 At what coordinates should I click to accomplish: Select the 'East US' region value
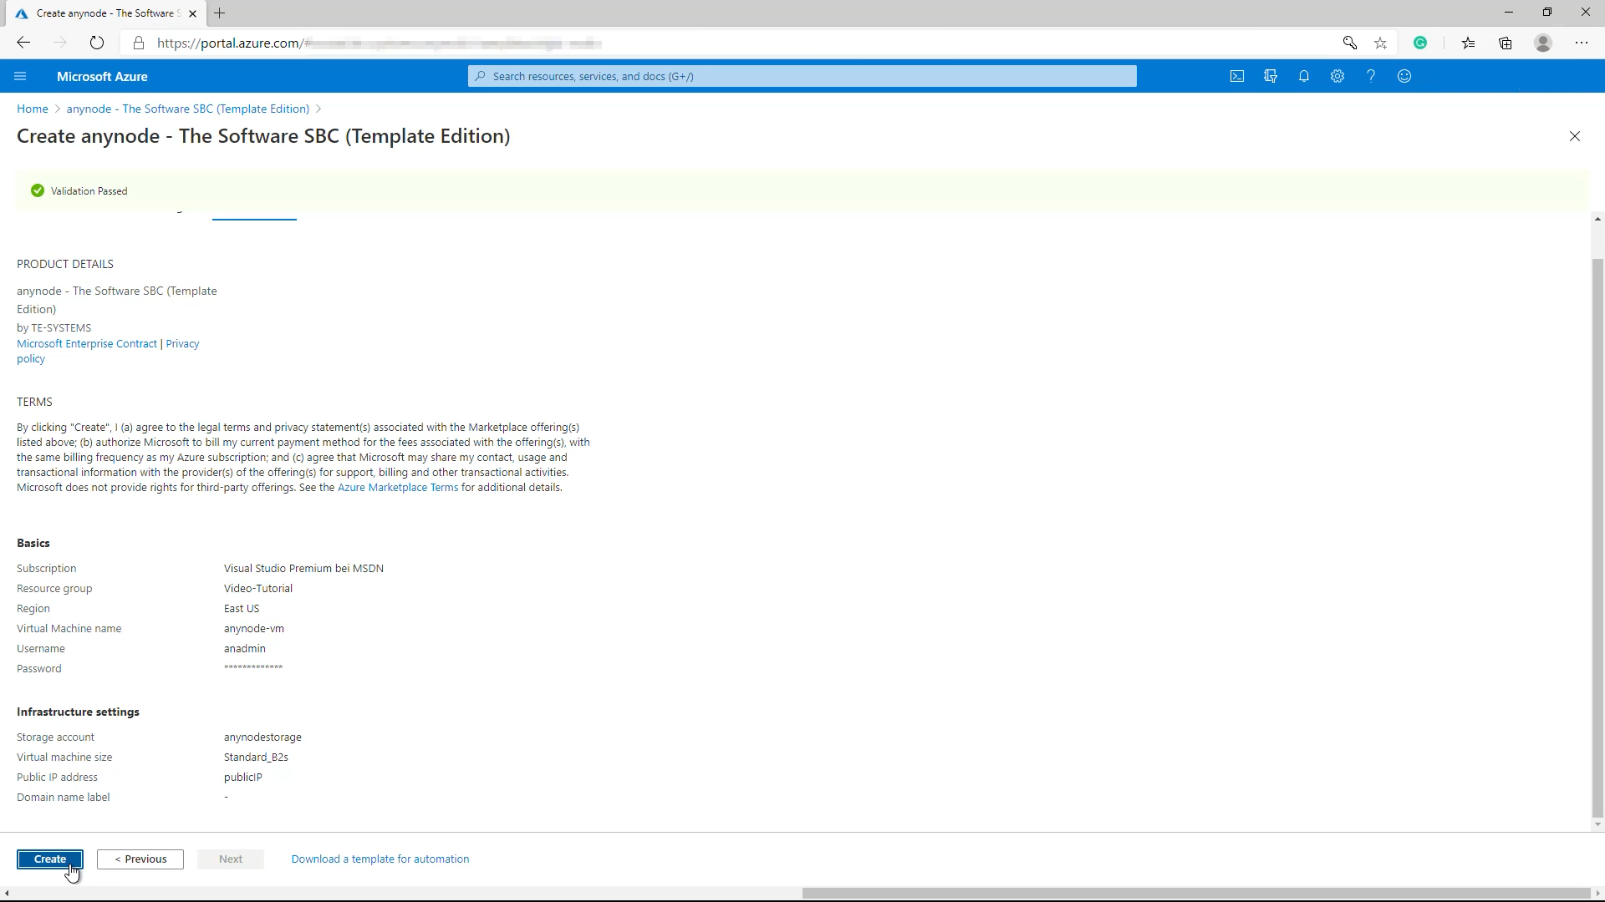coord(242,609)
